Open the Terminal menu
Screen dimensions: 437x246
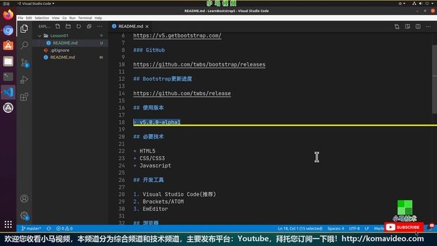click(x=85, y=18)
